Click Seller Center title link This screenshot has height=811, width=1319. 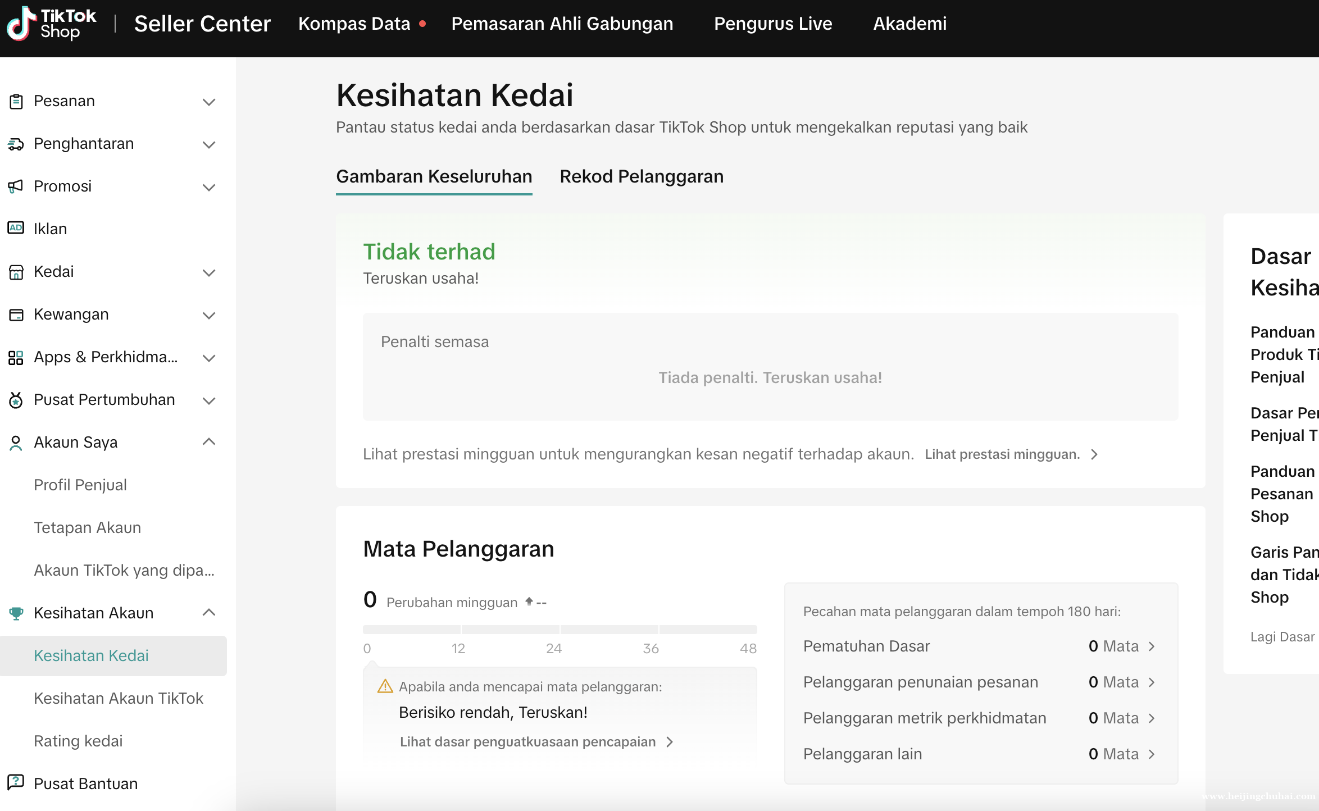pos(202,24)
